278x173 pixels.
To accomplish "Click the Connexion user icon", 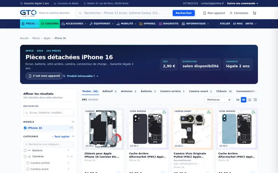I will [x=231, y=13].
